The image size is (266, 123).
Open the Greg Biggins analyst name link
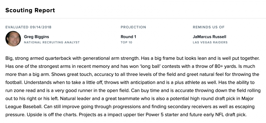coord(36,37)
